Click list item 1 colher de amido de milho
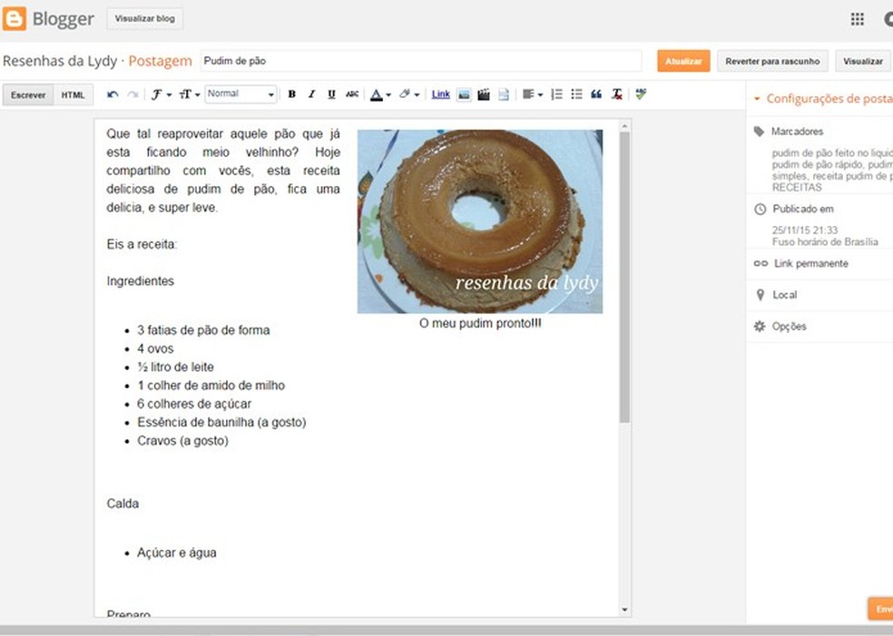 pyautogui.click(x=211, y=386)
